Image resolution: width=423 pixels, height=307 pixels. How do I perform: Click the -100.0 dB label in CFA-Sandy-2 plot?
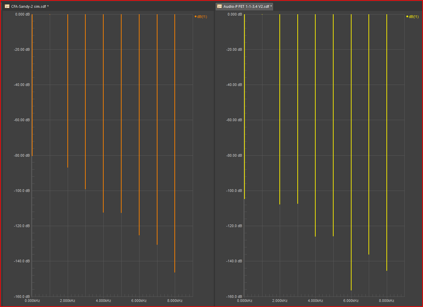pos(22,191)
